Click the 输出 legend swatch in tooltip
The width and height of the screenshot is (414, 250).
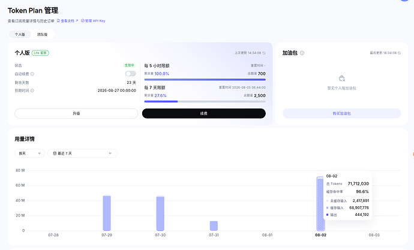click(x=328, y=215)
